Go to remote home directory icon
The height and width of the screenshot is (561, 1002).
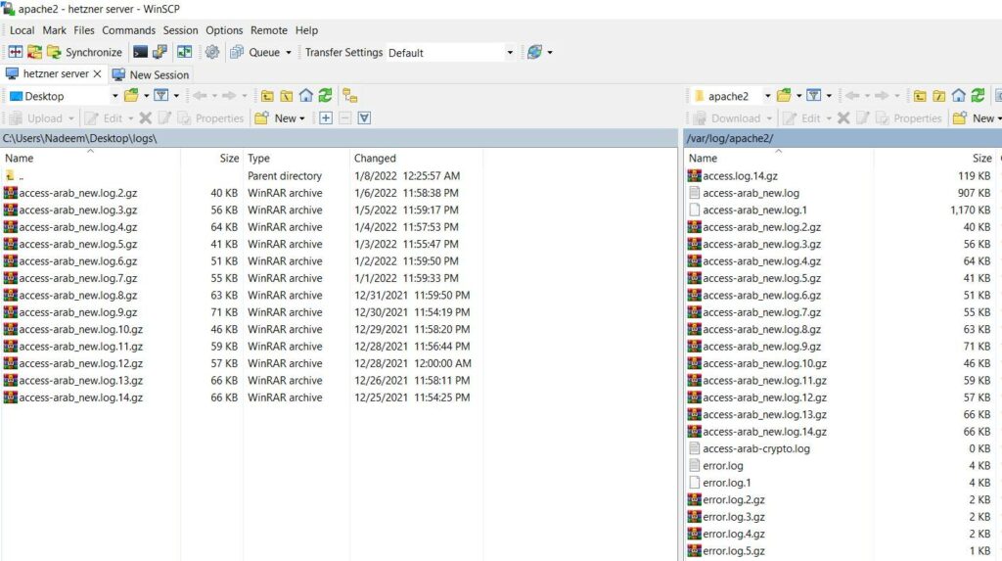pyautogui.click(x=959, y=96)
